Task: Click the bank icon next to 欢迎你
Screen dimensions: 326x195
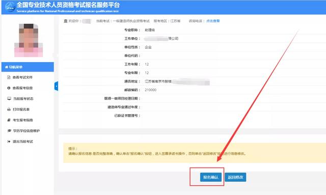Action: point(66,21)
